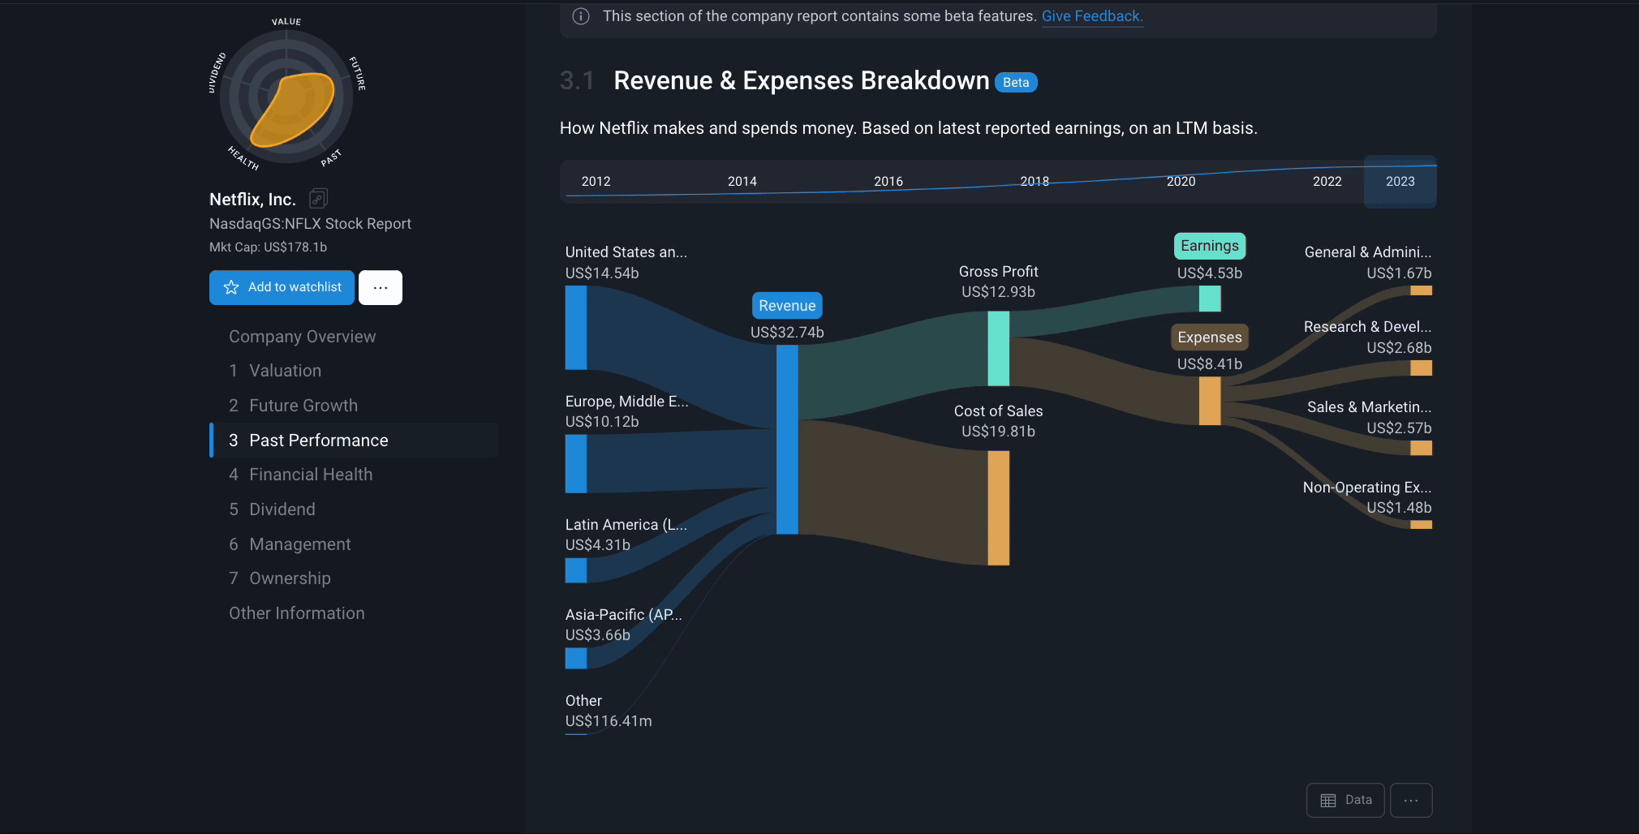Click the US$8.41b expenses value

pyautogui.click(x=1210, y=364)
